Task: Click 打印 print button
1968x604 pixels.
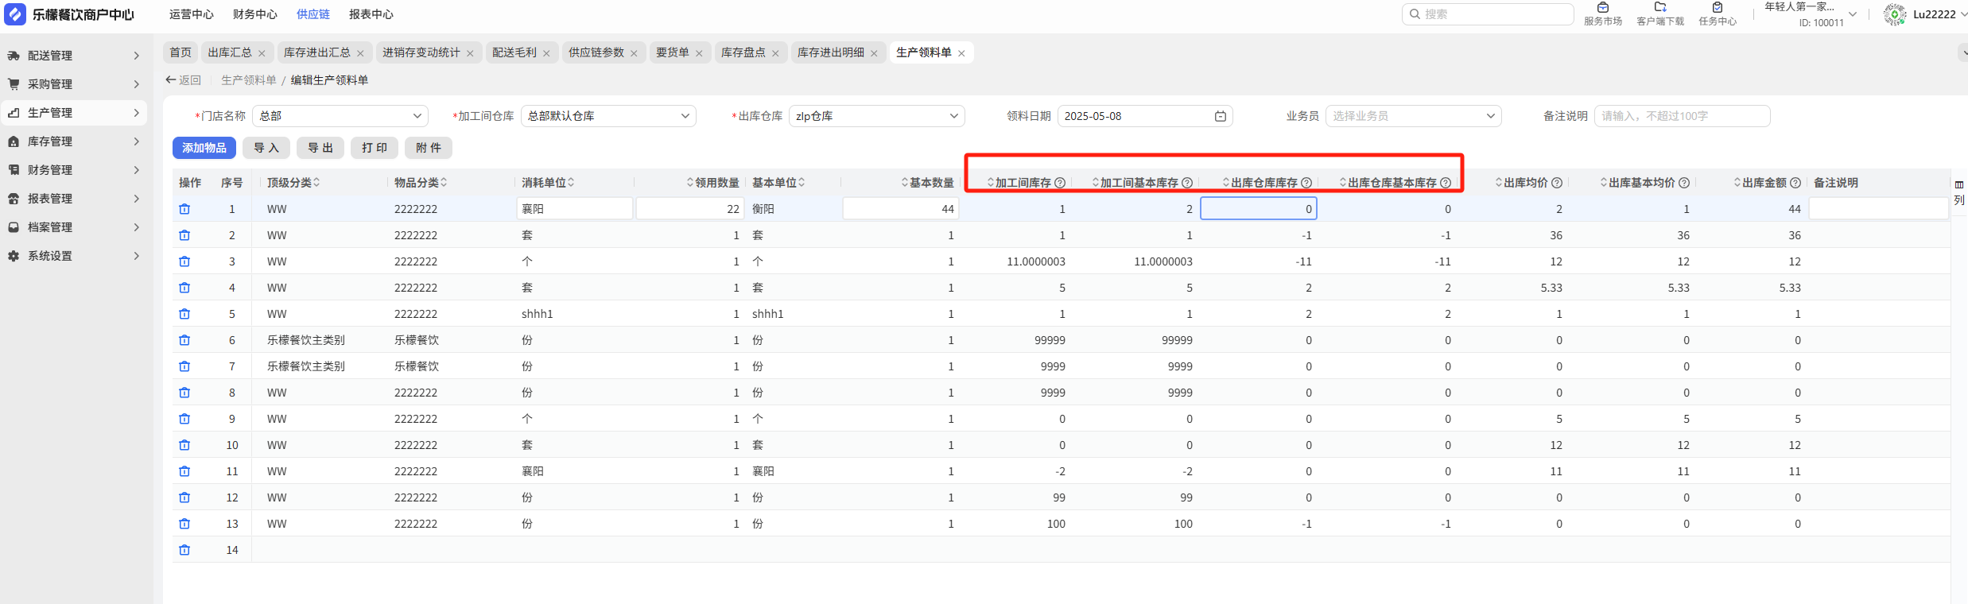Action: point(375,148)
